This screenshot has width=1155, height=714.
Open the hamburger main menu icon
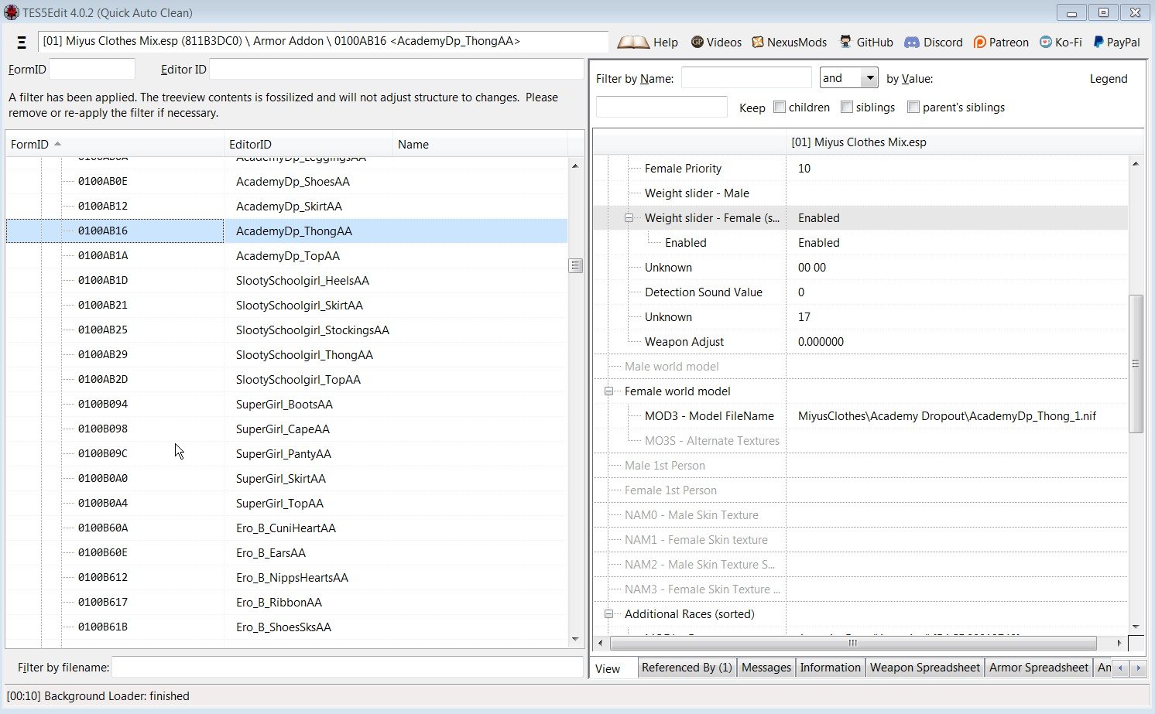(x=22, y=43)
